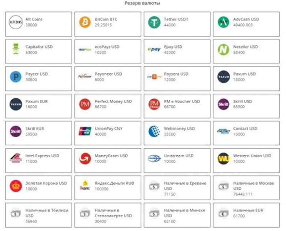Viewport: 286px width, 231px height.
Task: Click the Резерв валюты heading
Action: point(143,3)
